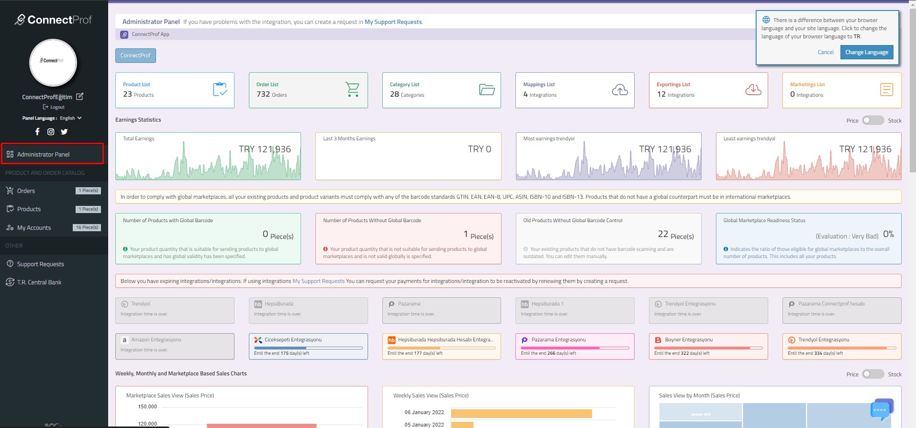Click the ConnectProf profile avatar image

(53, 63)
